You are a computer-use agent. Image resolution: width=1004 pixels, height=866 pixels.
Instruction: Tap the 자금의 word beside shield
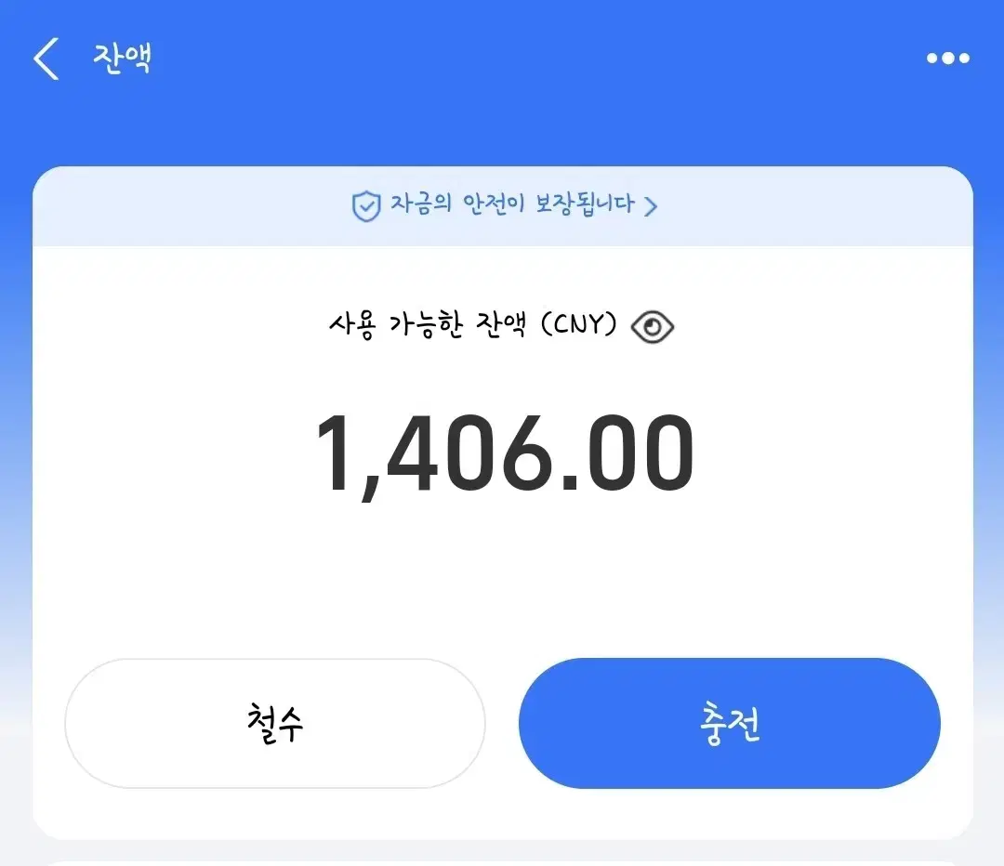coord(421,203)
